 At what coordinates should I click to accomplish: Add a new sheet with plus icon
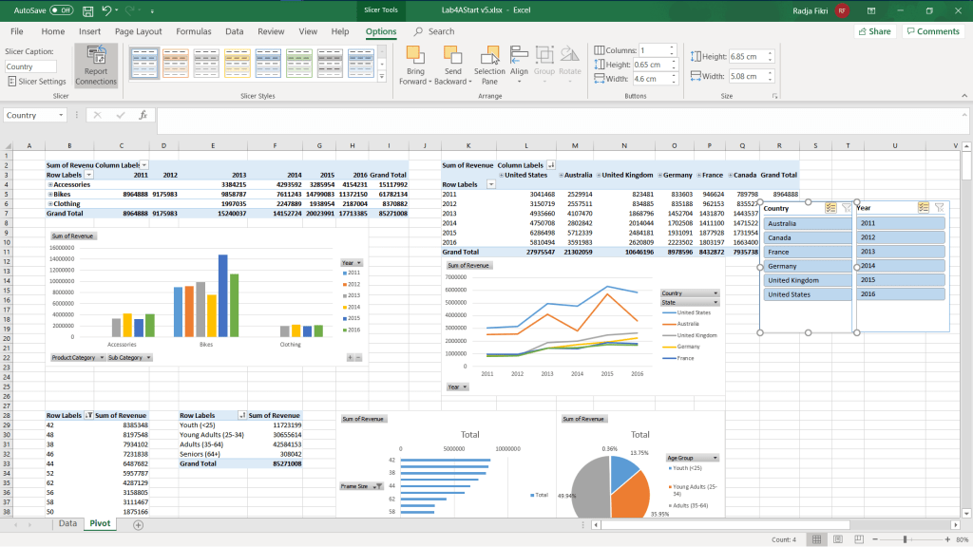tap(139, 524)
